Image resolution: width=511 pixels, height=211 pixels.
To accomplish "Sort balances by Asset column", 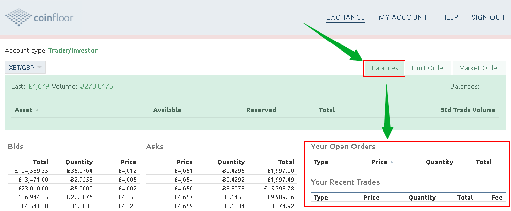I will (27, 110).
